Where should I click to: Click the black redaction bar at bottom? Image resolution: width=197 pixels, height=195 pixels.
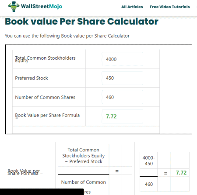click(42, 192)
